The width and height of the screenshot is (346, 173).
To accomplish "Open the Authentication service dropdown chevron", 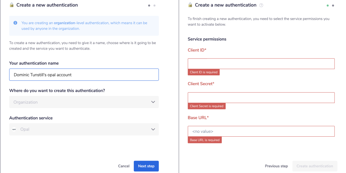I will coord(153,129).
